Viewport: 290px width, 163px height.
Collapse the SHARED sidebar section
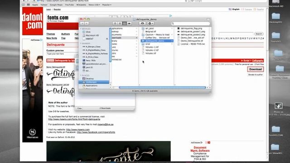(81, 43)
